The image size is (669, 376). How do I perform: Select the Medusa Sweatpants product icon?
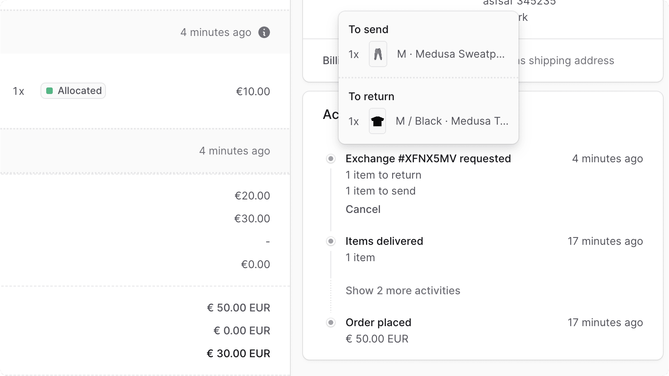click(x=378, y=54)
